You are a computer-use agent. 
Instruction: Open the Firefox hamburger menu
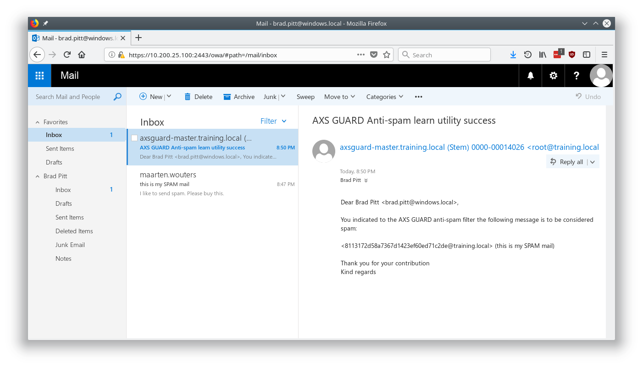pyautogui.click(x=604, y=55)
